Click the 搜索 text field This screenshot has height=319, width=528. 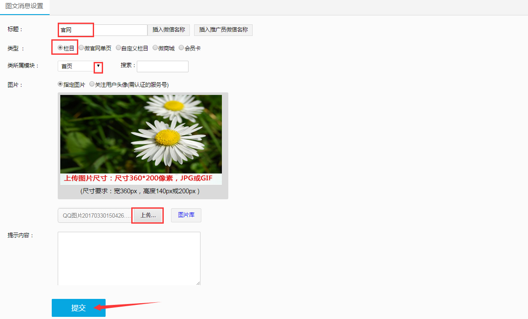[162, 66]
